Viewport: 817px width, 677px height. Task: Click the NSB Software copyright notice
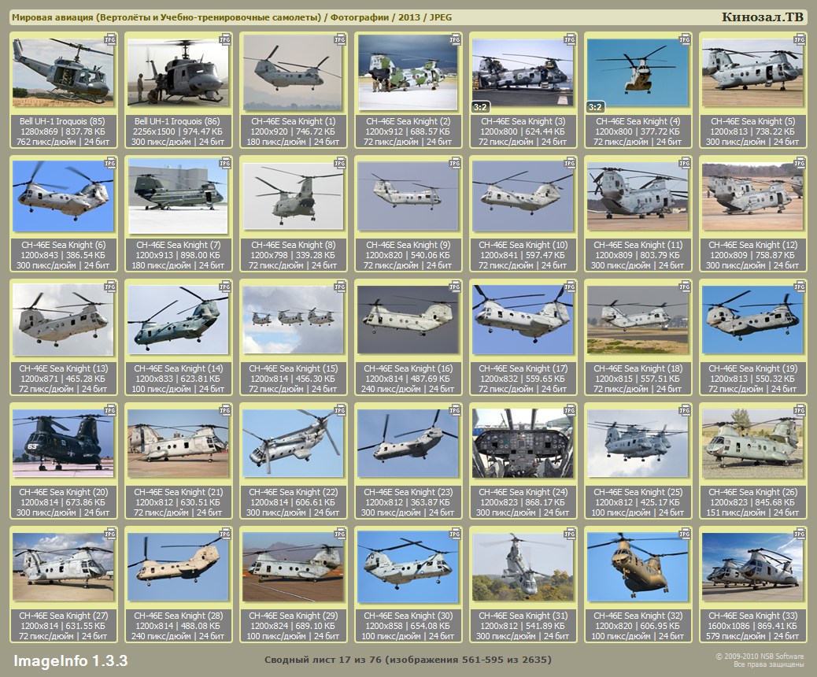click(x=759, y=660)
